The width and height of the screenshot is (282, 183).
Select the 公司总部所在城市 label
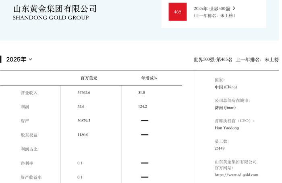(232, 101)
